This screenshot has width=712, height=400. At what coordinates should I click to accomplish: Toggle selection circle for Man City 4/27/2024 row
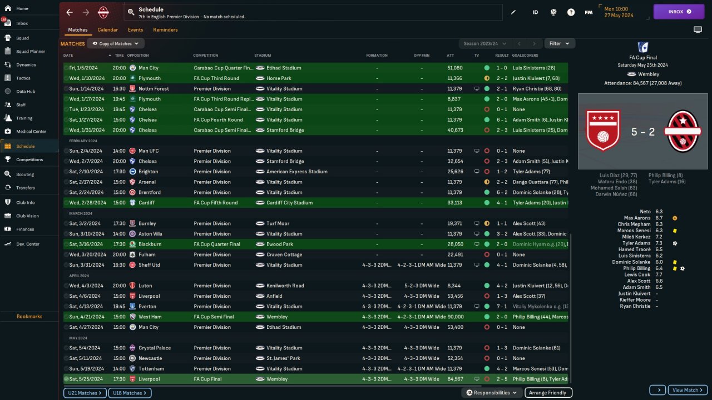click(x=66, y=327)
